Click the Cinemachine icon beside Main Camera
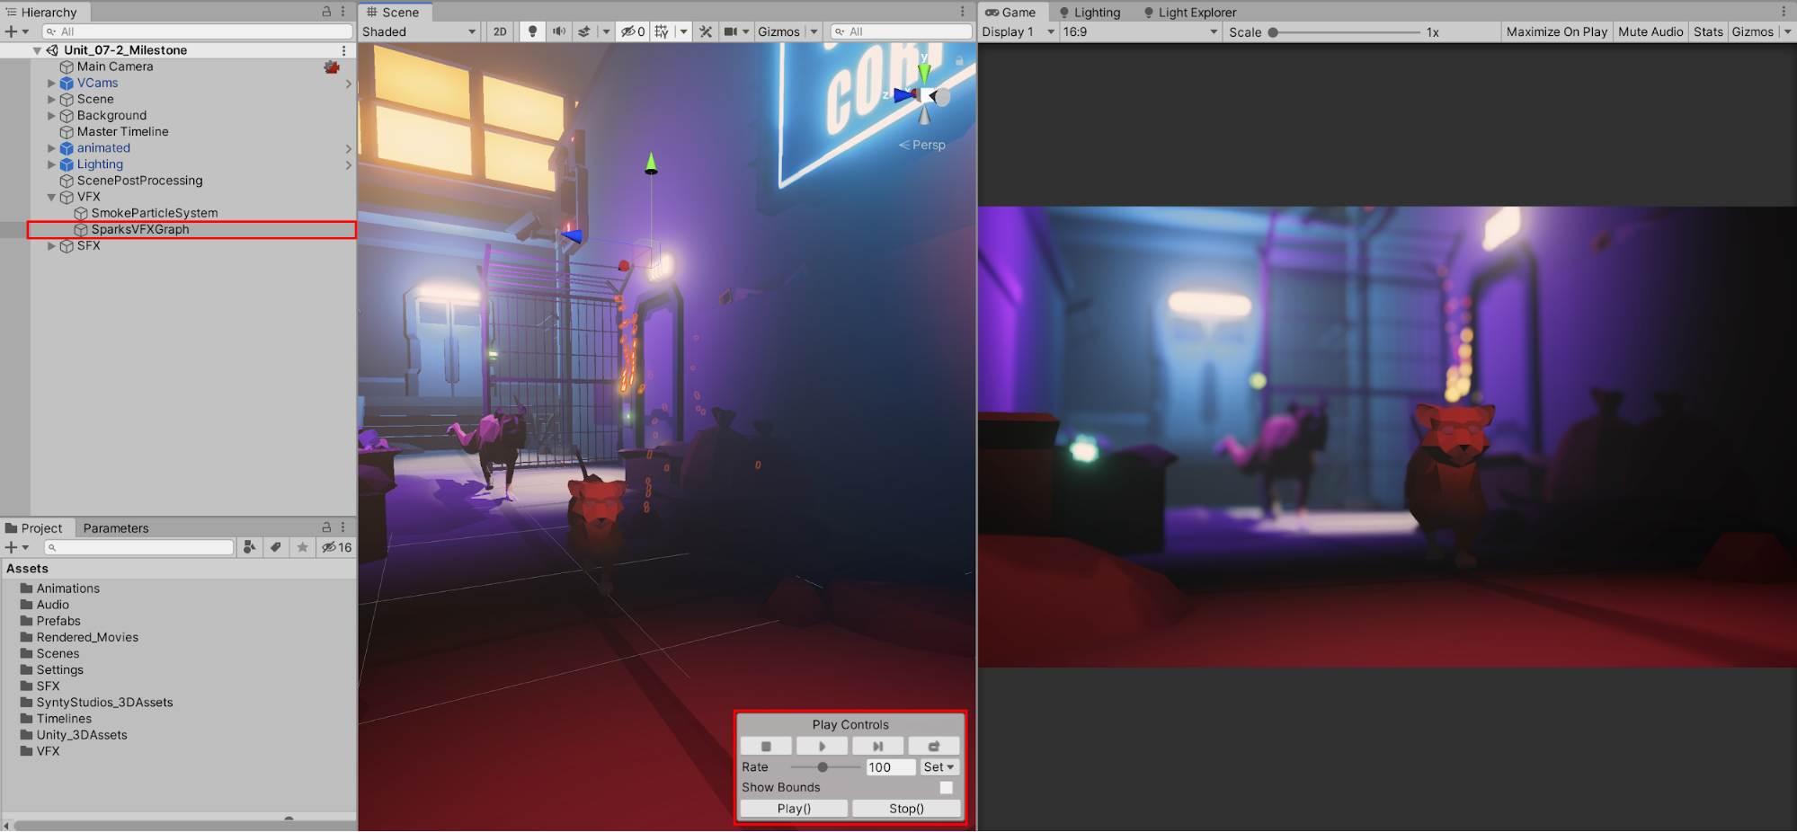The height and width of the screenshot is (832, 1797). pos(332,67)
